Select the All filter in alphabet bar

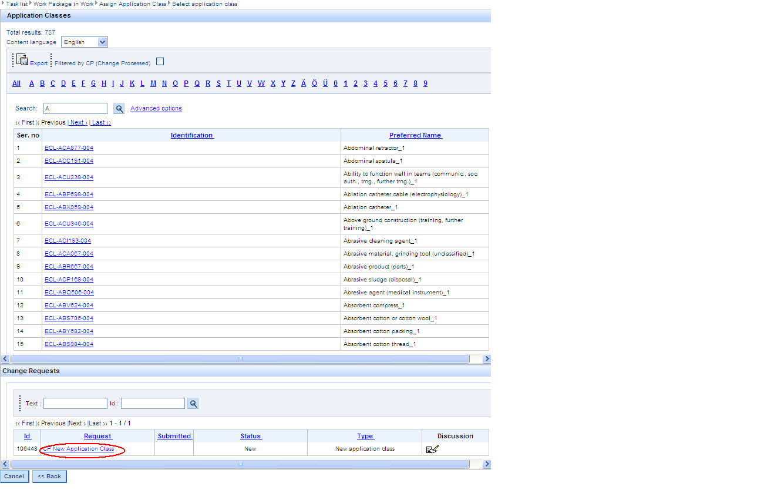pos(16,83)
